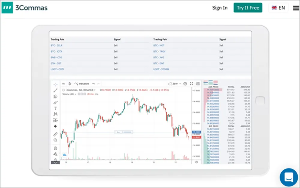
Task: Collapse the drawing toolbar with bottom chevron
Action: pyautogui.click(x=55, y=163)
